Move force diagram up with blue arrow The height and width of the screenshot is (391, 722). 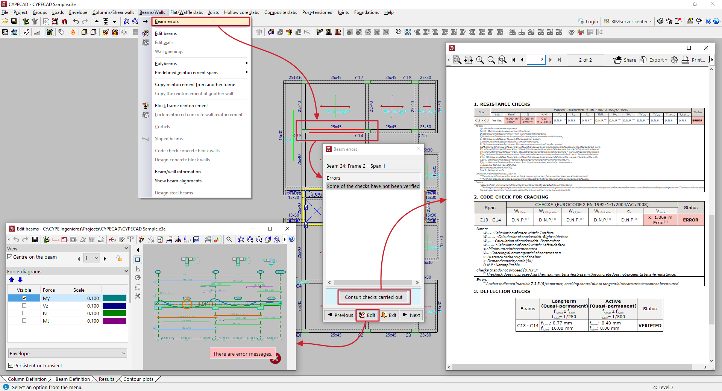pos(11,280)
